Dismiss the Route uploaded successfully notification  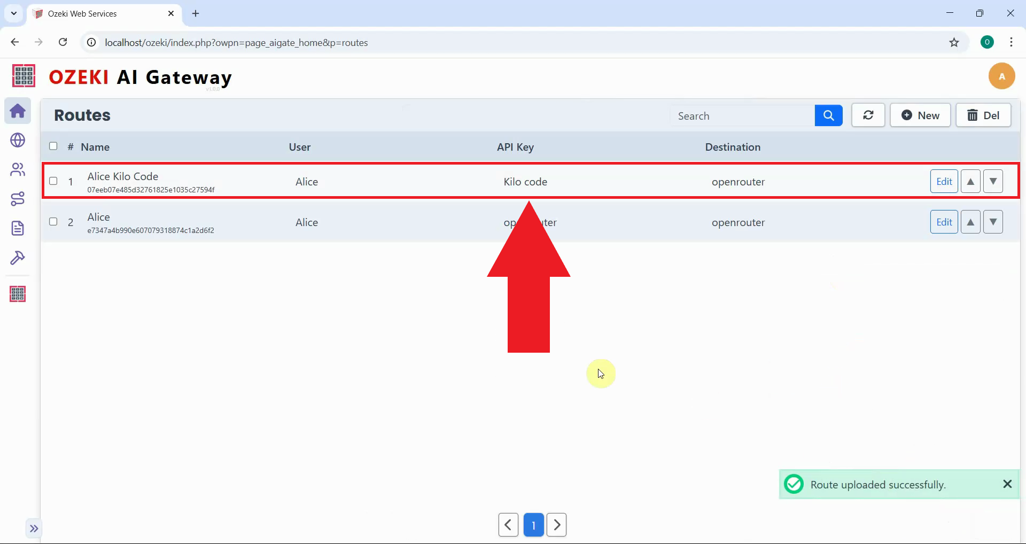pos(1008,484)
